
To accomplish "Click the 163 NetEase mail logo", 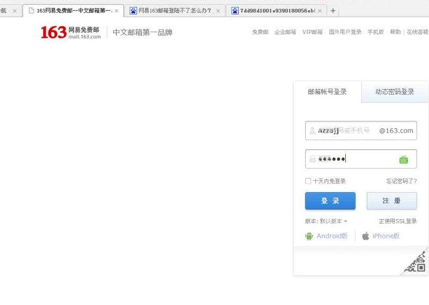I will (x=71, y=32).
